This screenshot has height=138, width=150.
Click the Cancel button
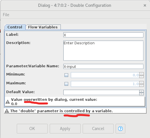click(98, 129)
